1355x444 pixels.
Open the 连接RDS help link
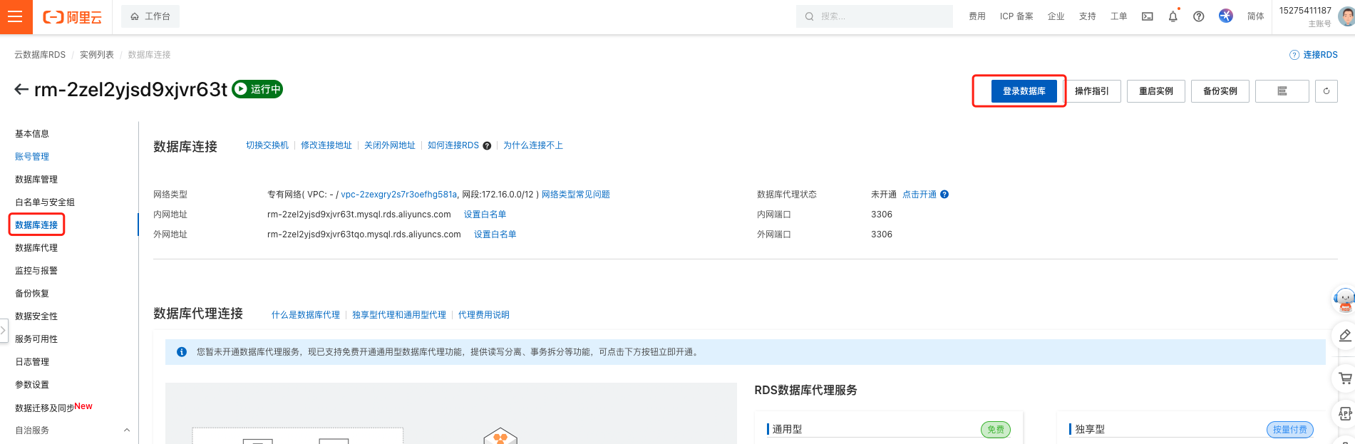1314,55
